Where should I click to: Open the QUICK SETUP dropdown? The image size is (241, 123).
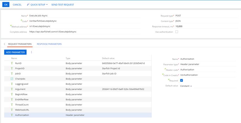37,5
